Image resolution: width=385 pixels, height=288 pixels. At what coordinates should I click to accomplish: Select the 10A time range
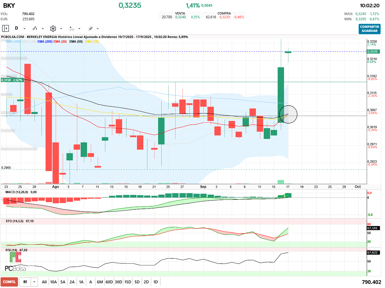click(x=53, y=282)
